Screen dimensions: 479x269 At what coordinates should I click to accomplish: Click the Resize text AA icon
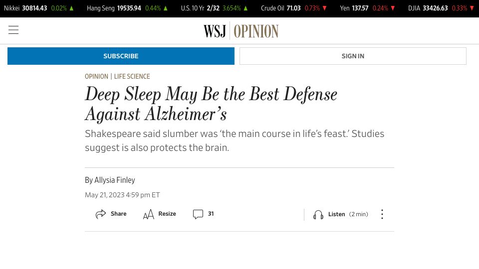pyautogui.click(x=149, y=214)
